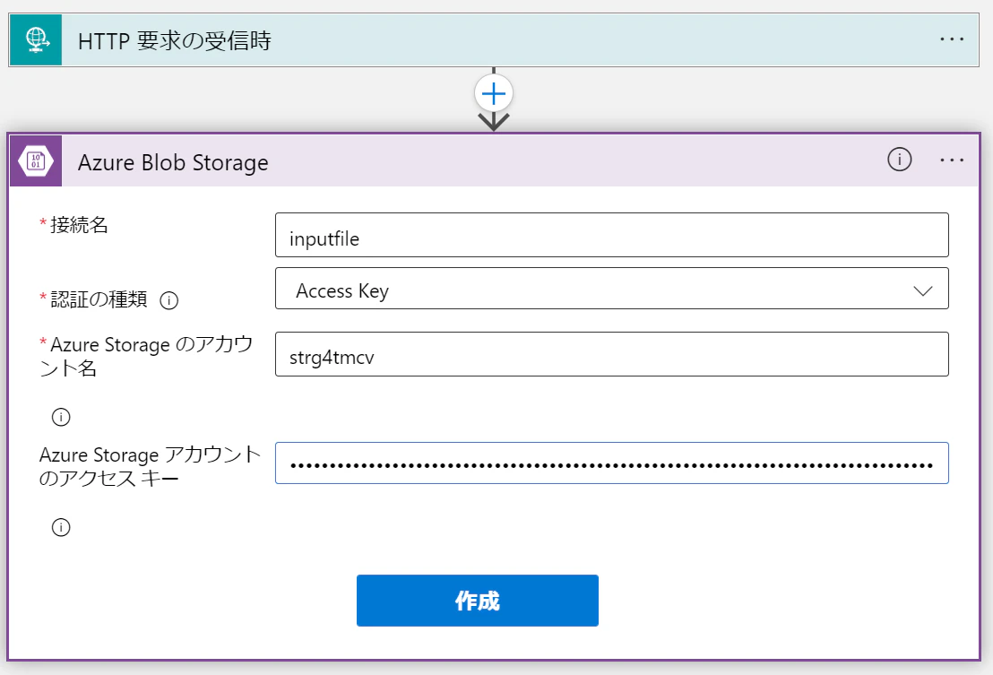Image resolution: width=993 pixels, height=675 pixels.
Task: Click the 作成 button
Action: point(478,601)
